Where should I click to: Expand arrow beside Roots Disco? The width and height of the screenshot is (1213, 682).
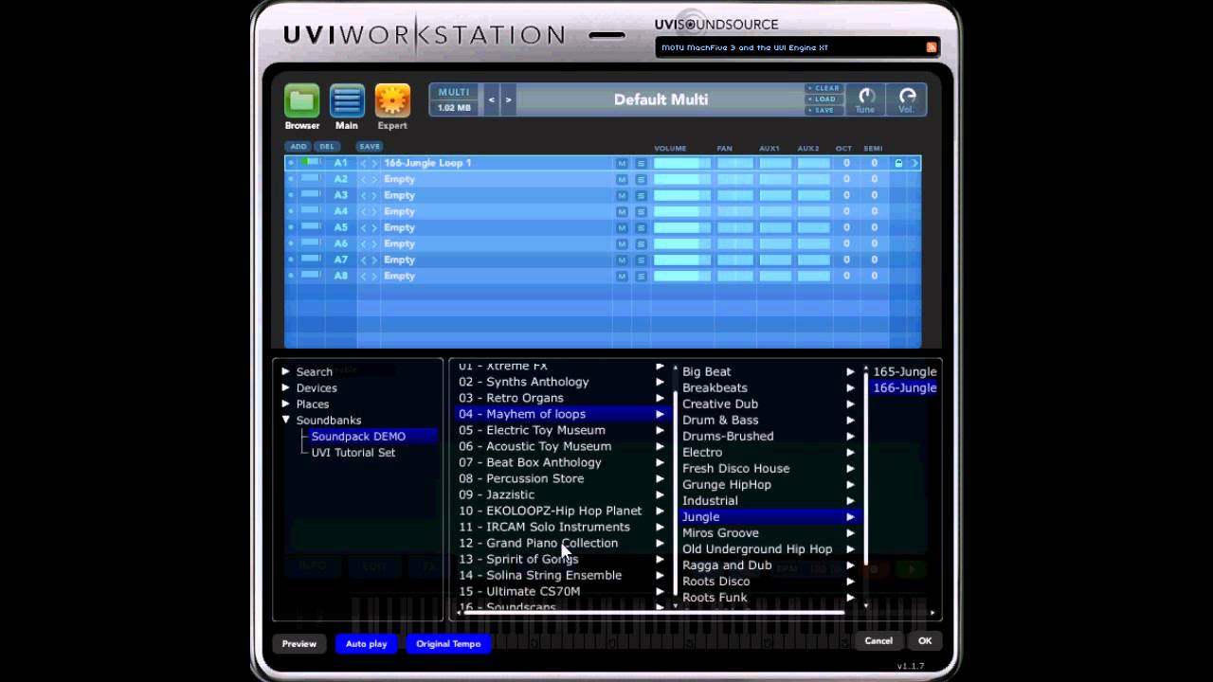pos(850,581)
